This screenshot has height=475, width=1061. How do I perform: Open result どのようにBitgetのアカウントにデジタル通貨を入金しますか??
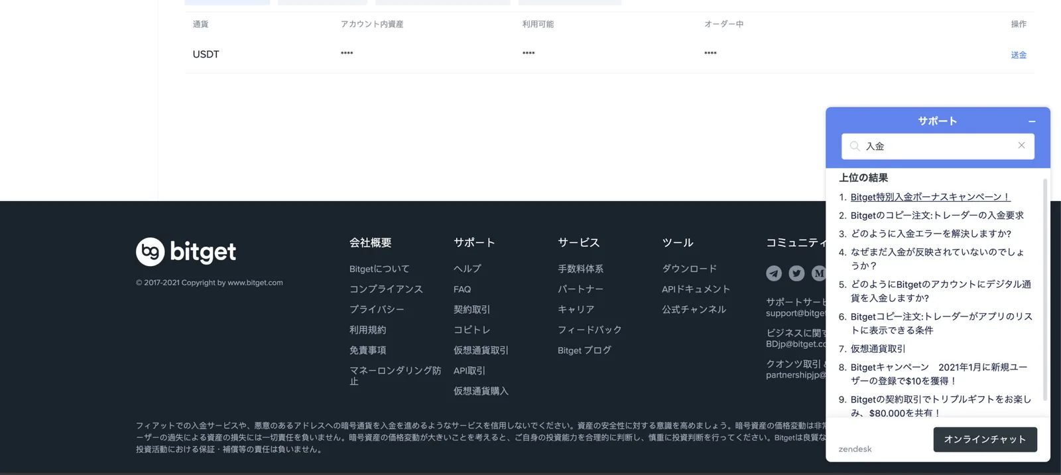pos(941,291)
